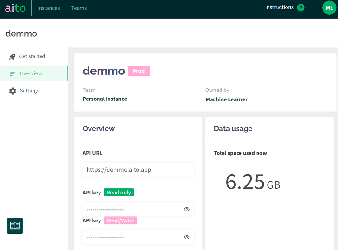This screenshot has height=250, width=338.
Task: Go to Instances in top navigation
Action: (x=49, y=8)
